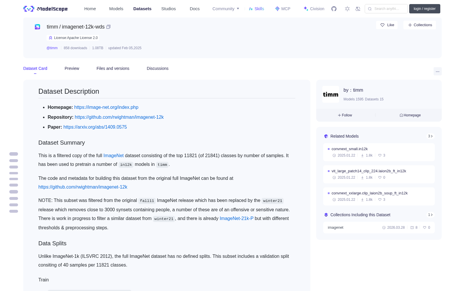
Task: Click the dataset avatar icon
Action: [37, 27]
